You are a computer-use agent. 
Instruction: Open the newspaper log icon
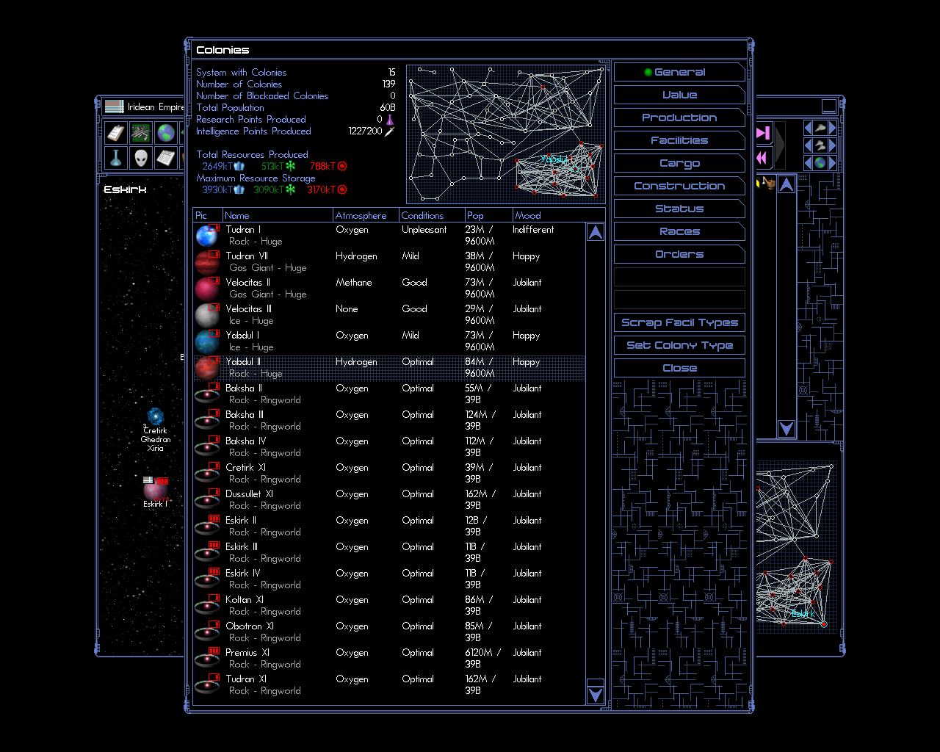click(166, 158)
